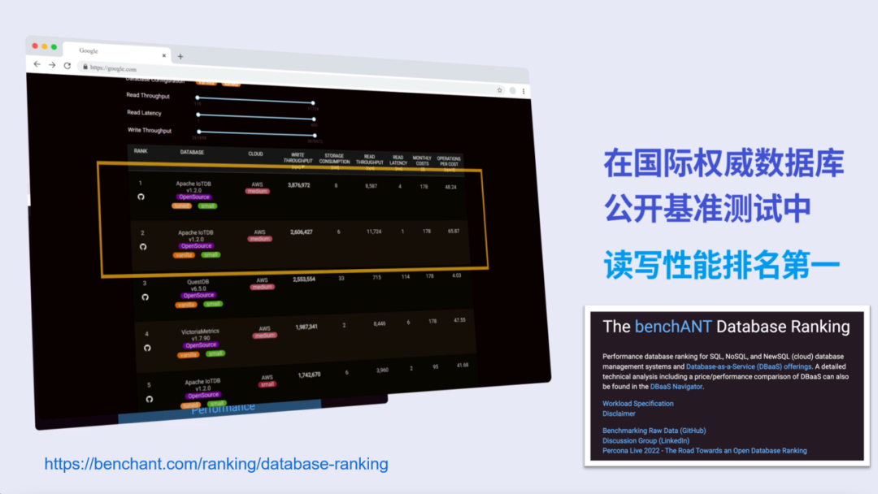Bookmark the page with the star icon
878x494 pixels.
[x=499, y=90]
